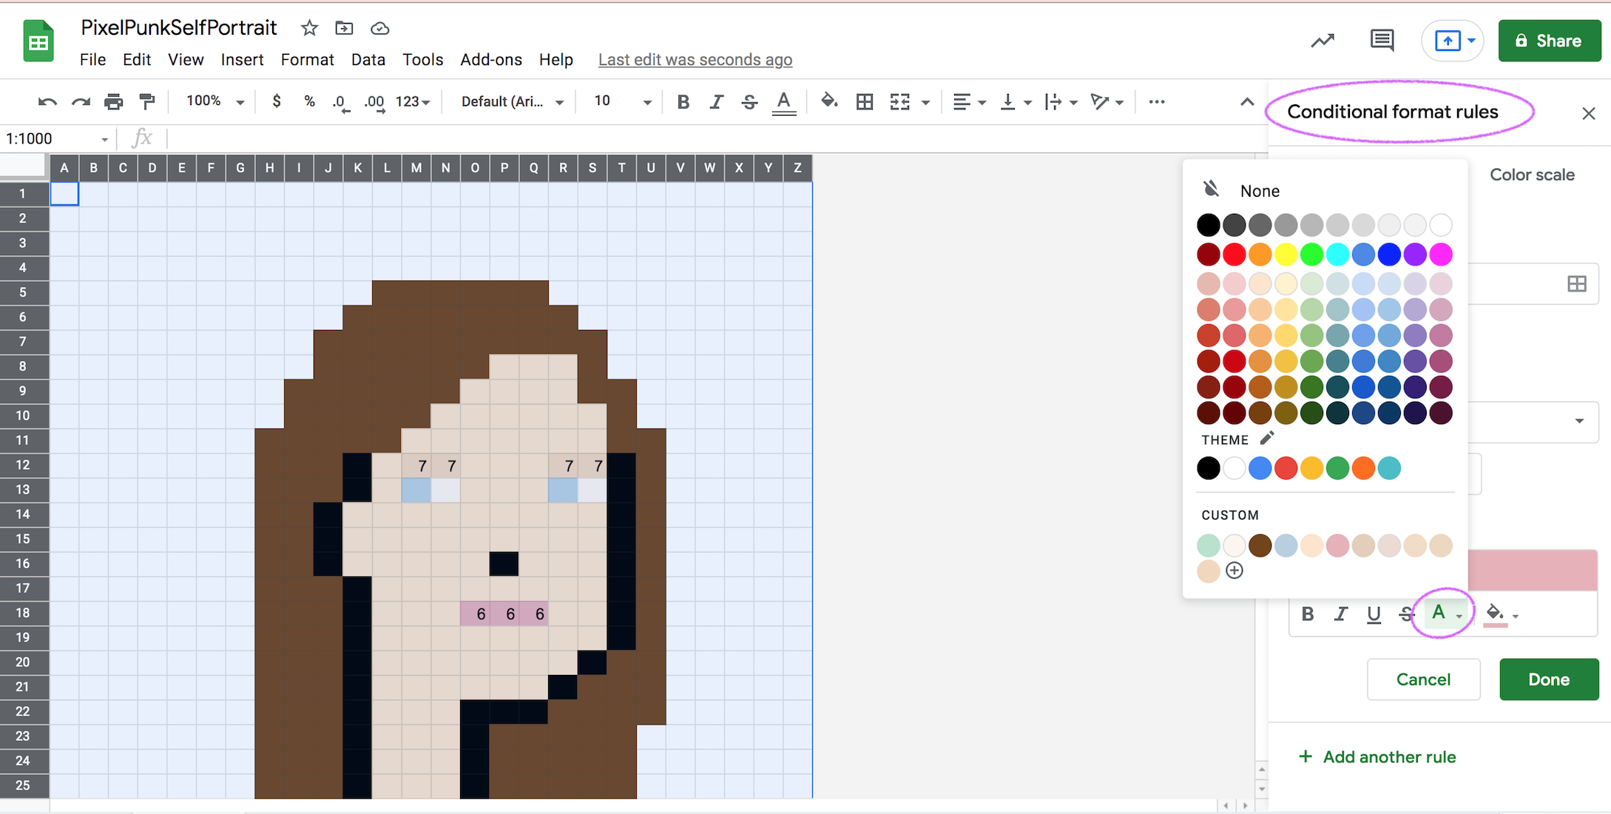Viewport: 1611px width, 814px height.
Task: Click the fill bucket in toolbar
Action: [829, 101]
